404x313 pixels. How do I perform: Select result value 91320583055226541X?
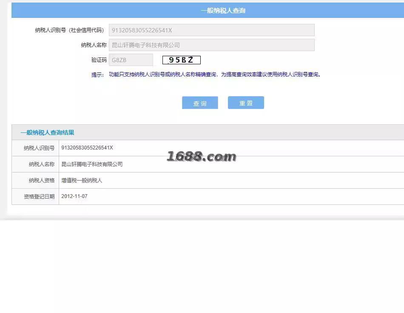point(87,148)
